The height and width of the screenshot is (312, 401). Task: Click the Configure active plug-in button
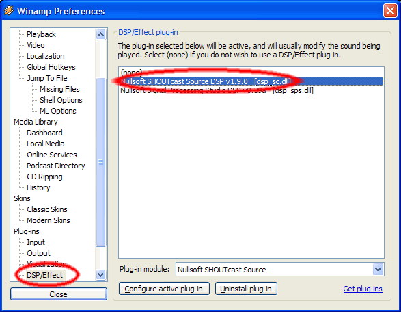(x=164, y=289)
